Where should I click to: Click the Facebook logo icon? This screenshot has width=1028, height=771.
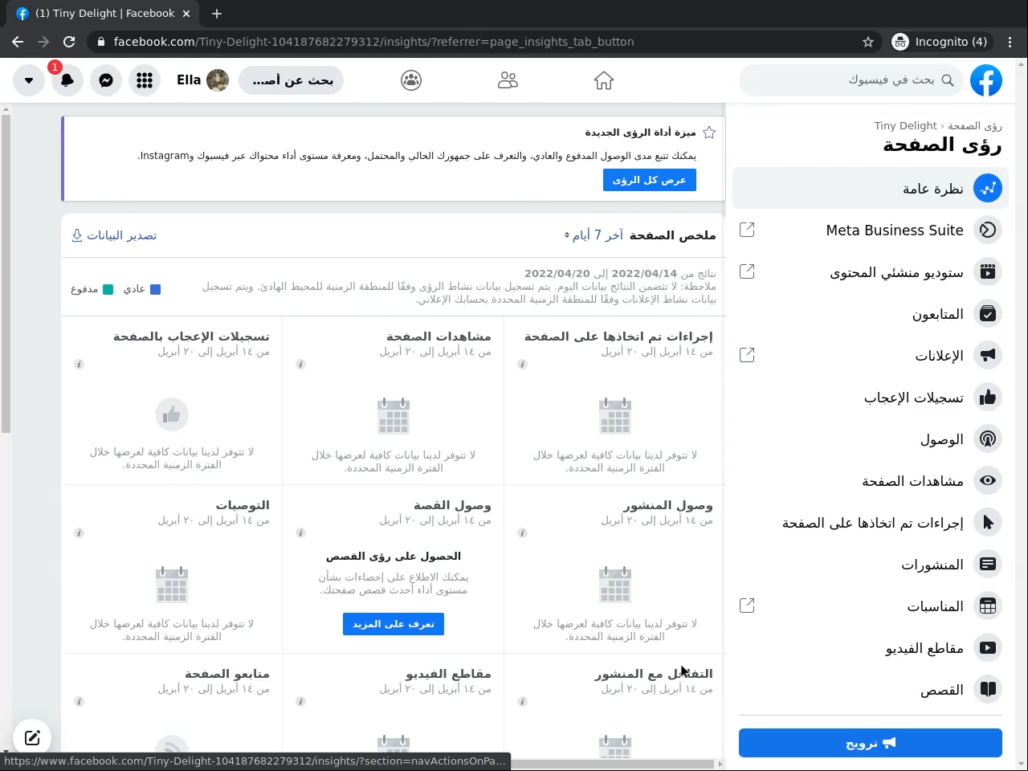click(x=986, y=80)
